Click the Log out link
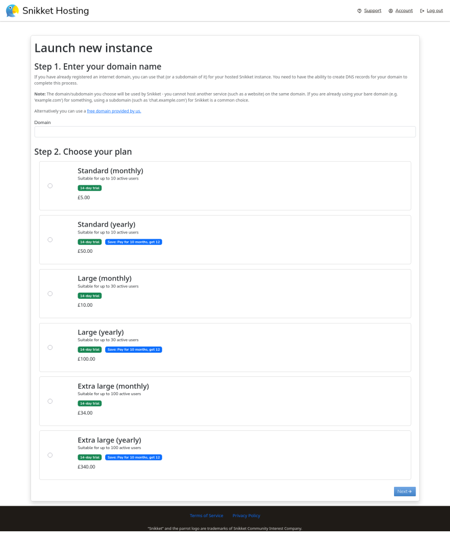Viewport: 450px width, 536px height. (x=435, y=10)
